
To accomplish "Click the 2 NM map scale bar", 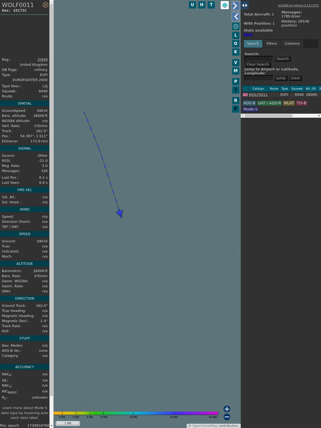I will pyautogui.click(x=68, y=423).
